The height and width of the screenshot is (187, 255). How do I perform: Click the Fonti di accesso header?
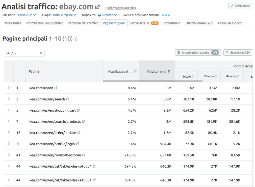(x=242, y=66)
